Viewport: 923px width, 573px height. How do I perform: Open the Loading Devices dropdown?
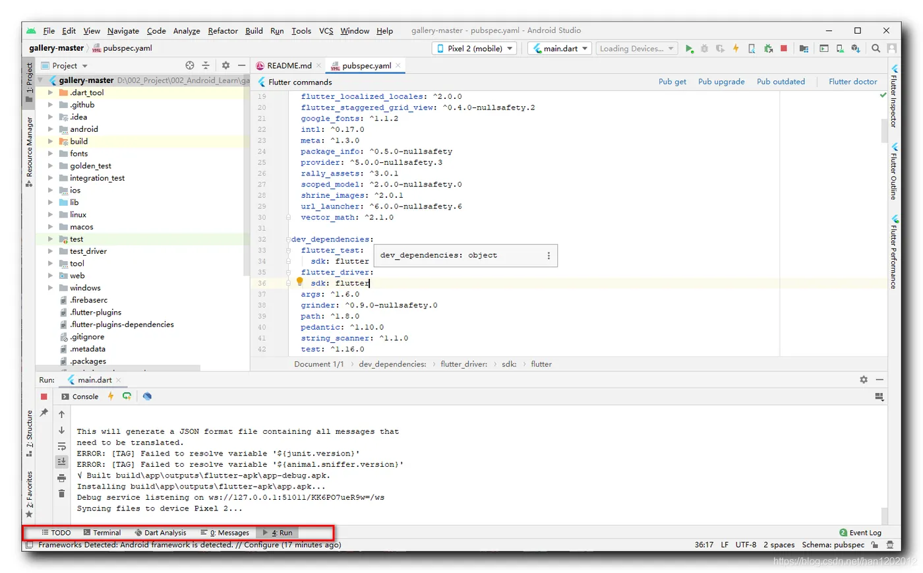point(637,48)
